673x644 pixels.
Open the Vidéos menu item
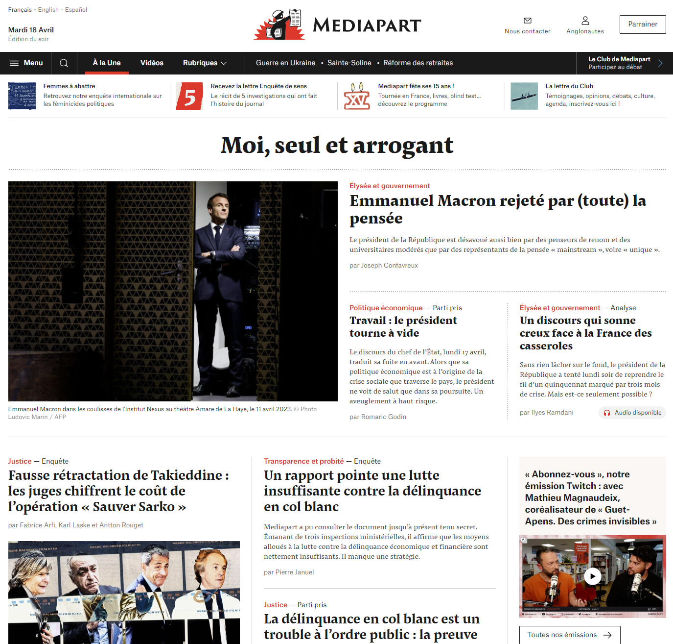(x=152, y=63)
